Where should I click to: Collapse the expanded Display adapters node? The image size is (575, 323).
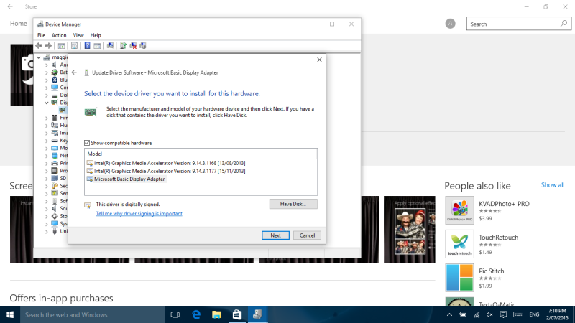[x=47, y=103]
